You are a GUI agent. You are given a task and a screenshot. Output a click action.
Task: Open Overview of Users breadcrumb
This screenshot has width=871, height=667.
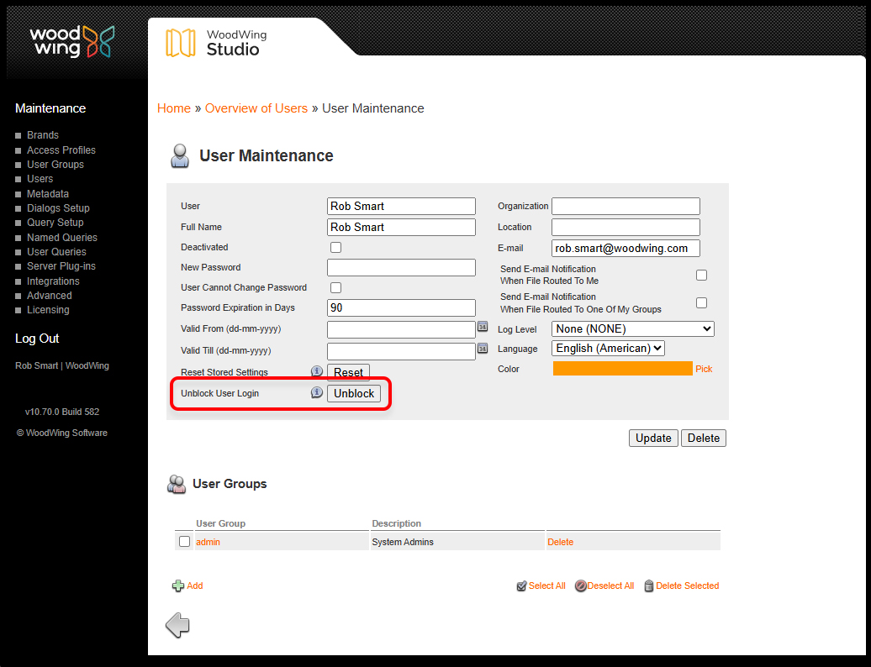click(256, 108)
